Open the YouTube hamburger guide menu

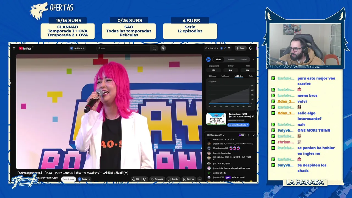(x=14, y=48)
